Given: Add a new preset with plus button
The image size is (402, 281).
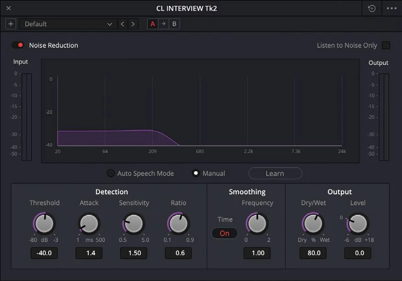Looking at the screenshot, I should click(x=11, y=24).
